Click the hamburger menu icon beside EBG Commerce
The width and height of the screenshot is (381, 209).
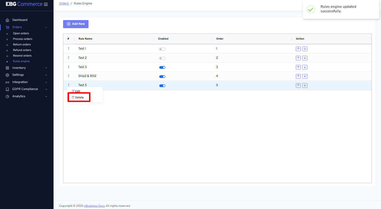(46, 4)
